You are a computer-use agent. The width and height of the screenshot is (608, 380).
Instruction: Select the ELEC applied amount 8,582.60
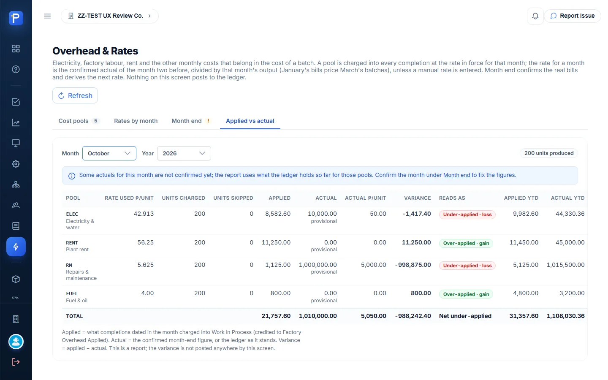pos(278,214)
